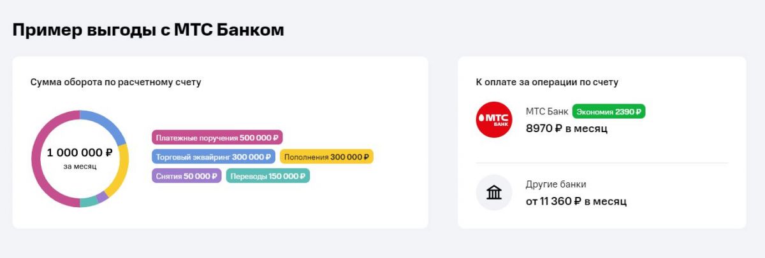Select the yellow Пополнения 300 000 ₽ tag
The height and width of the screenshot is (258, 765).
pyautogui.click(x=326, y=156)
